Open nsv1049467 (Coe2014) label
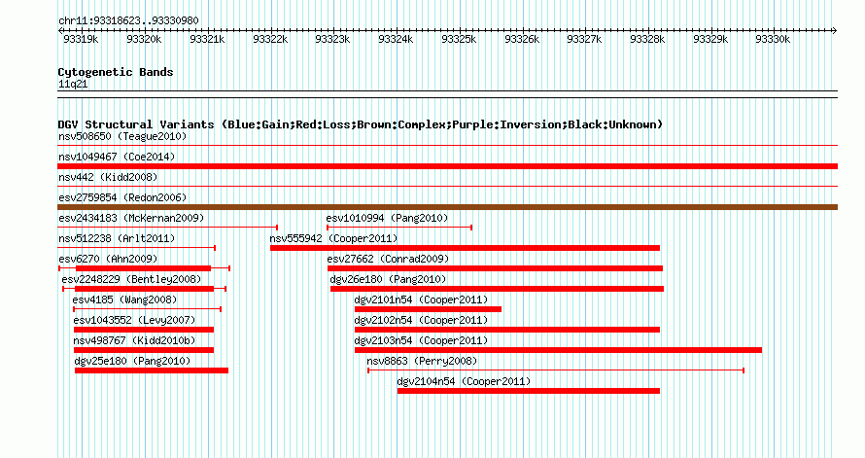The width and height of the screenshot is (865, 458). (x=117, y=157)
